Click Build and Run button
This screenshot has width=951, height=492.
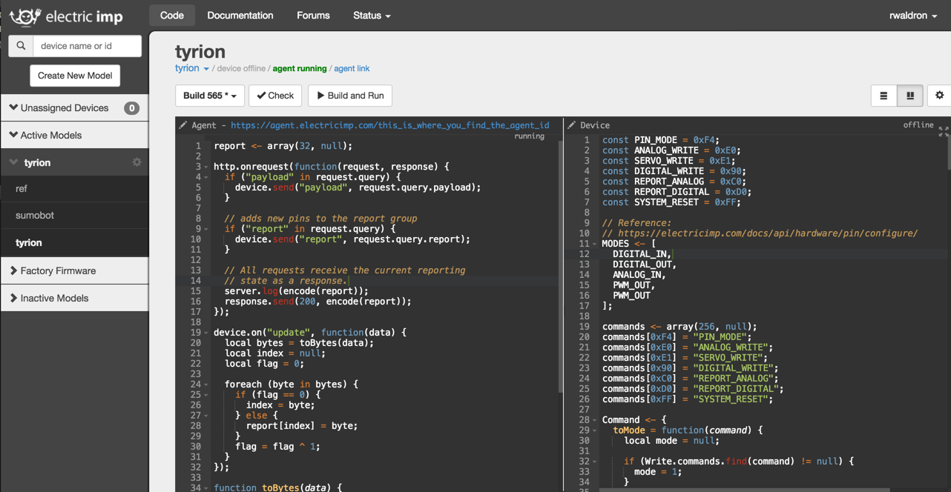coord(350,96)
